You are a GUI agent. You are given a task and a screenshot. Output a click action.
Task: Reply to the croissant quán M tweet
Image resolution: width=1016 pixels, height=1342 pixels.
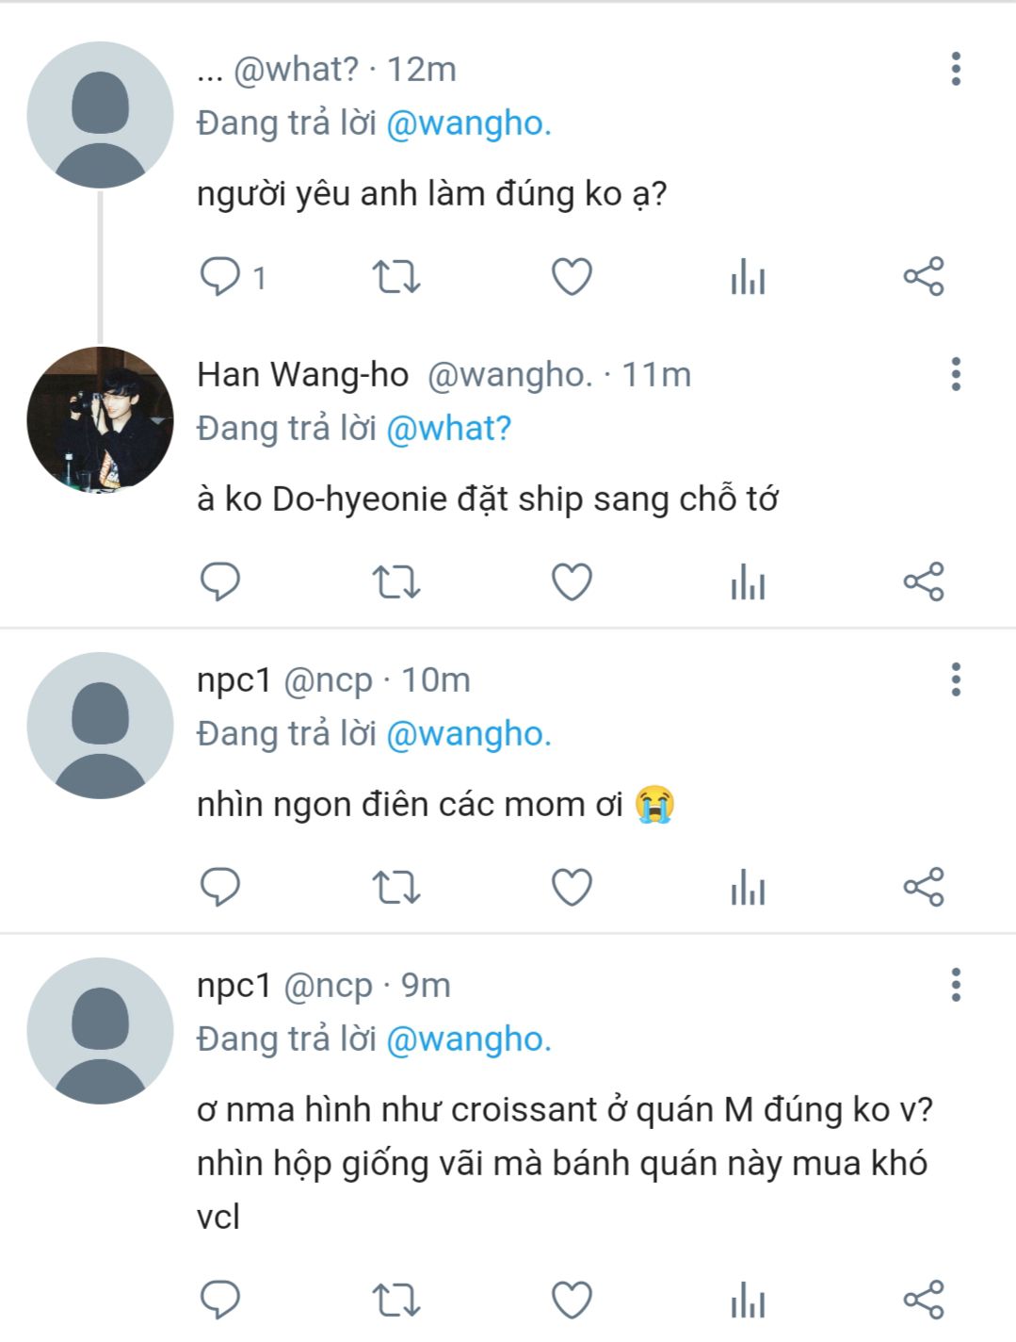(220, 1301)
